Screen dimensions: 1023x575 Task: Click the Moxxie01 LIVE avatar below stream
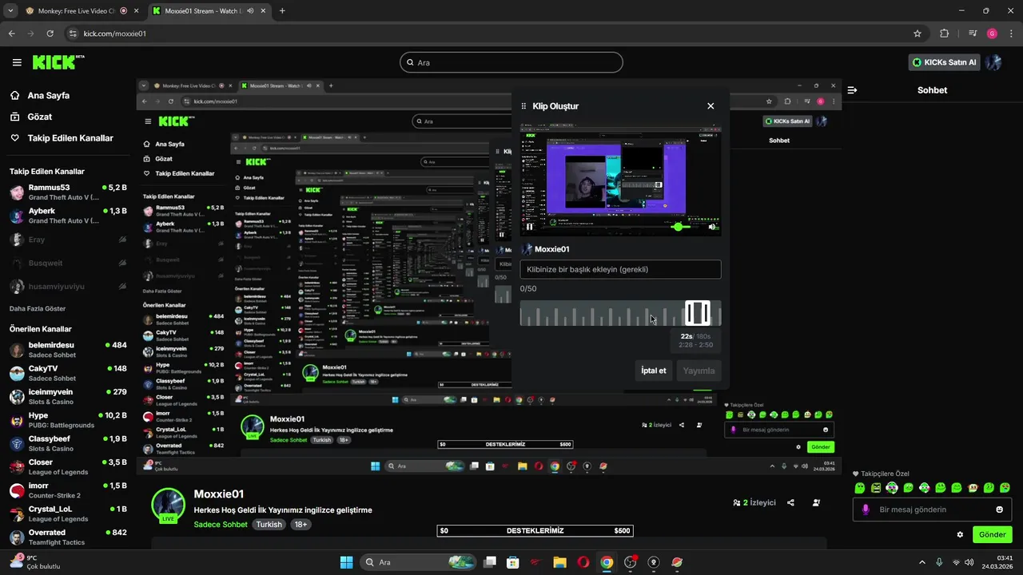pos(169,506)
